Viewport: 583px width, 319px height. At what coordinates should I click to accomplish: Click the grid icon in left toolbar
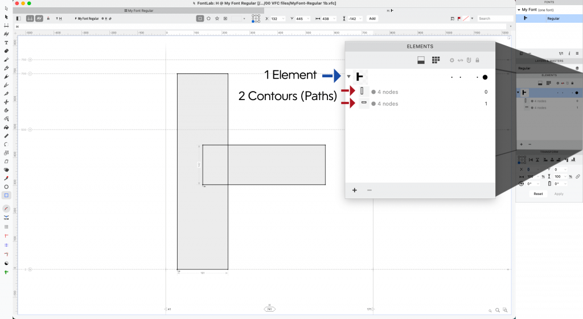coord(6,227)
